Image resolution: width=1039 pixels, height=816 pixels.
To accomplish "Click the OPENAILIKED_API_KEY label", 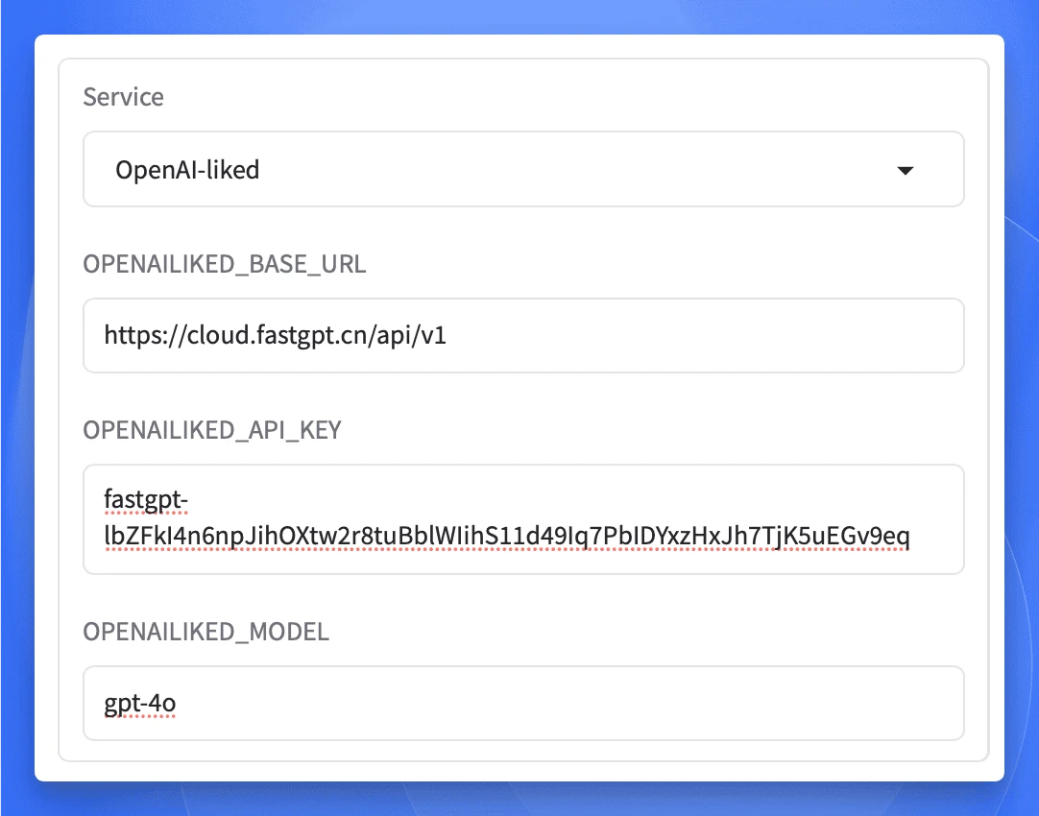I will [212, 430].
